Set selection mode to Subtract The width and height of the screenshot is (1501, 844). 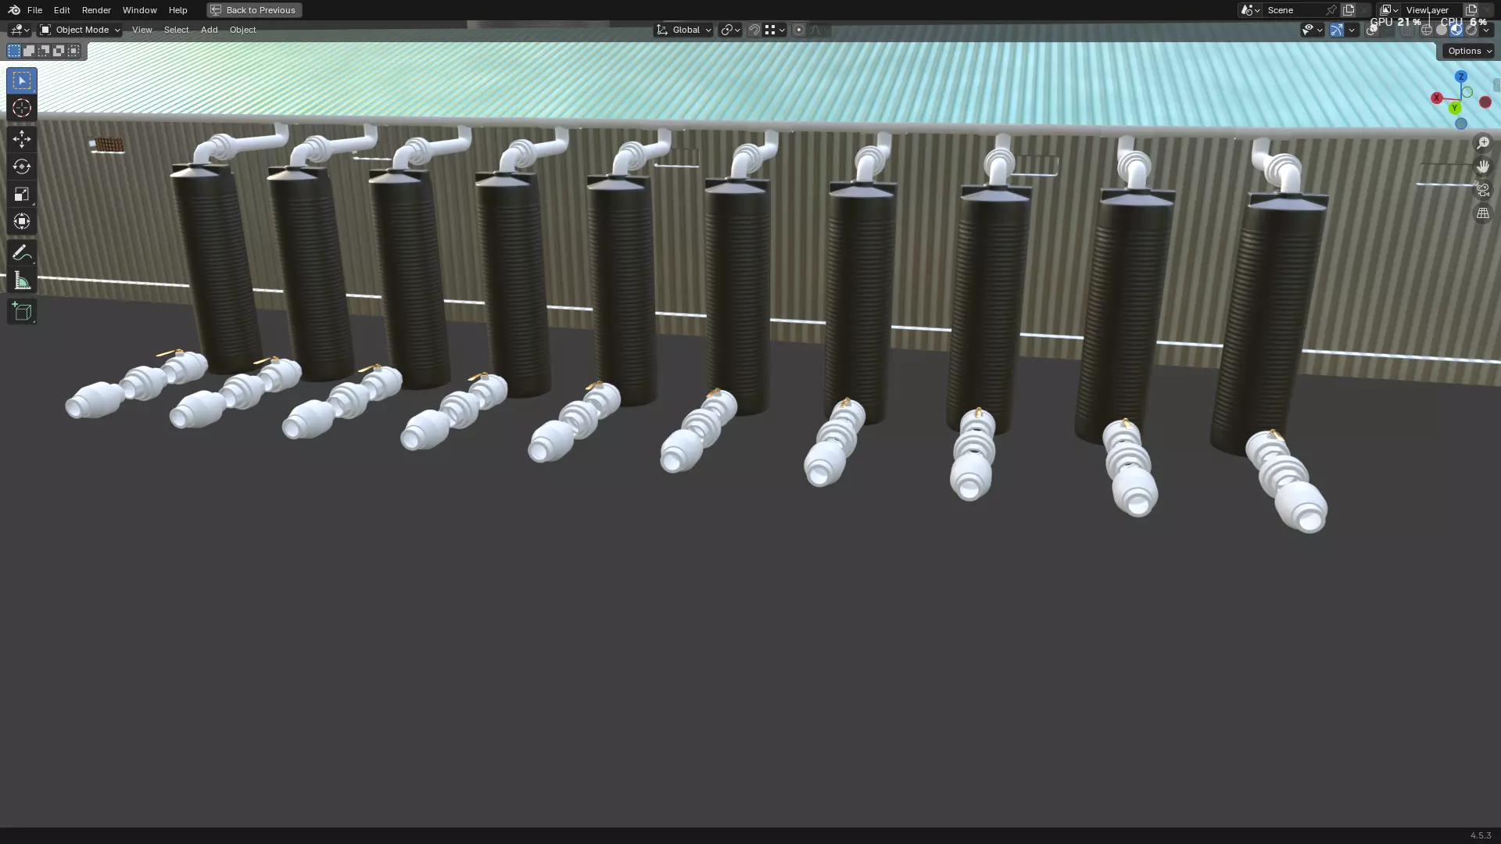coord(44,51)
